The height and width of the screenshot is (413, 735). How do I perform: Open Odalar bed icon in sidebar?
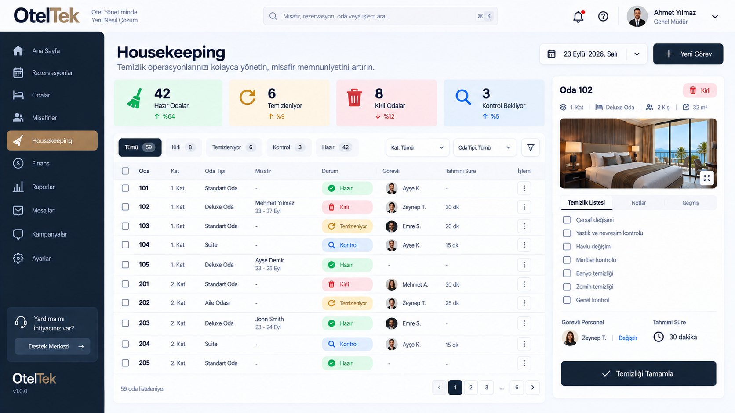coord(18,95)
